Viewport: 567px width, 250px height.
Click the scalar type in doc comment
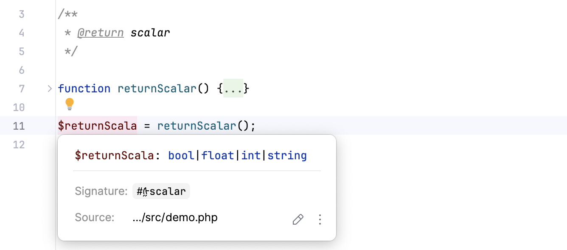tap(150, 33)
